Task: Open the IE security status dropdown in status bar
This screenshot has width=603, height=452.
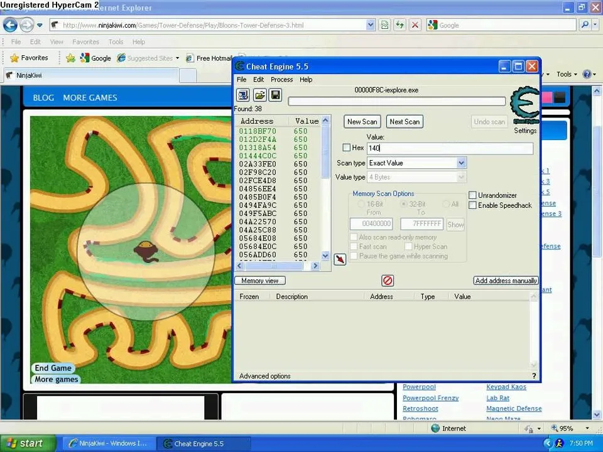Action: pyautogui.click(x=539, y=429)
